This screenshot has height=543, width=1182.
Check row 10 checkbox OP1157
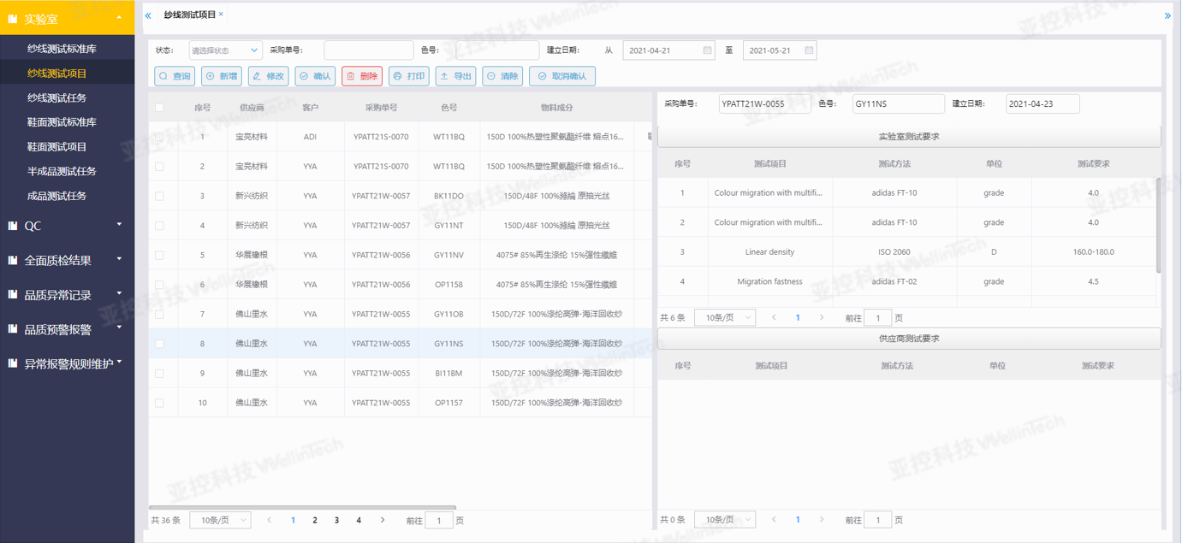159,403
